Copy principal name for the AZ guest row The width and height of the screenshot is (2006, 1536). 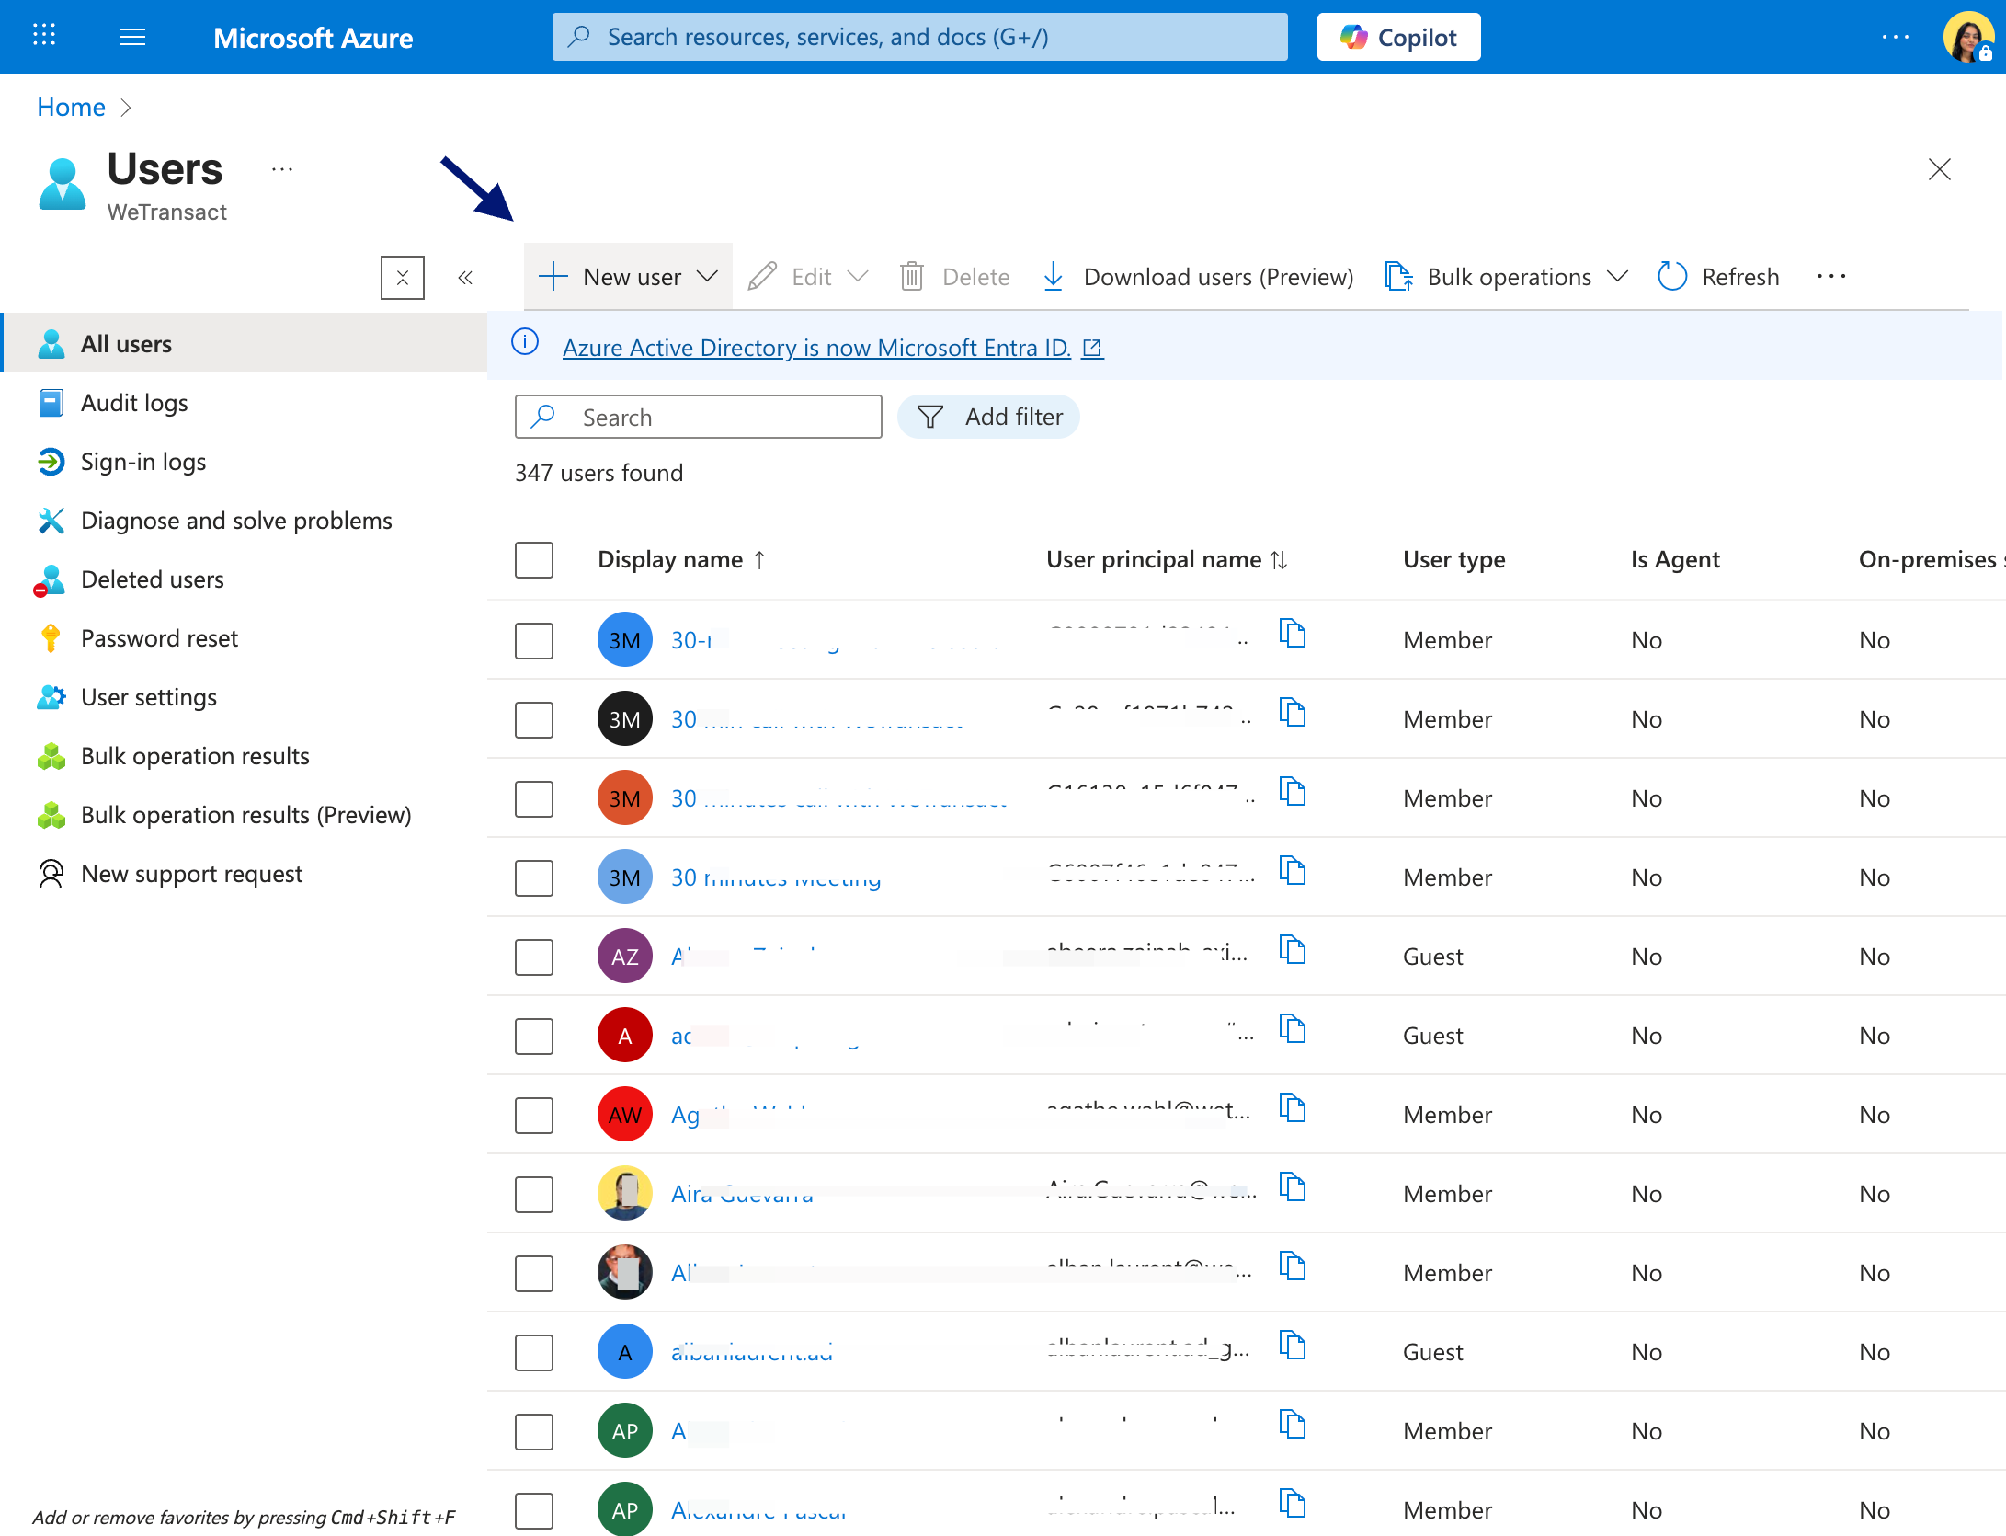[x=1293, y=950]
